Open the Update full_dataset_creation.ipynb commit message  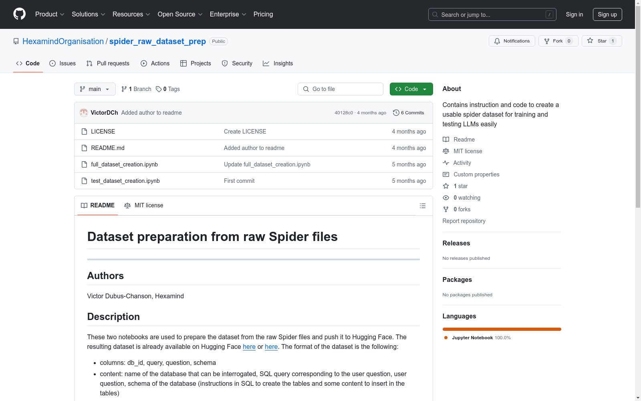tap(267, 164)
